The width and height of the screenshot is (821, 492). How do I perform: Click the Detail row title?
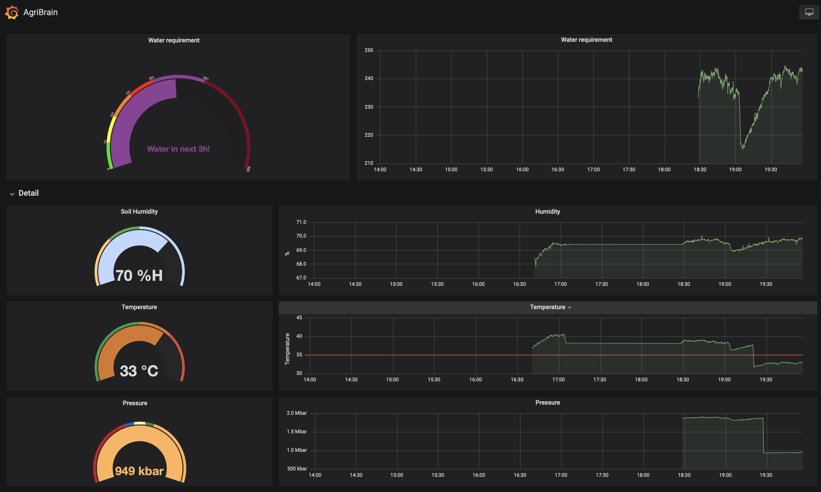click(x=29, y=193)
